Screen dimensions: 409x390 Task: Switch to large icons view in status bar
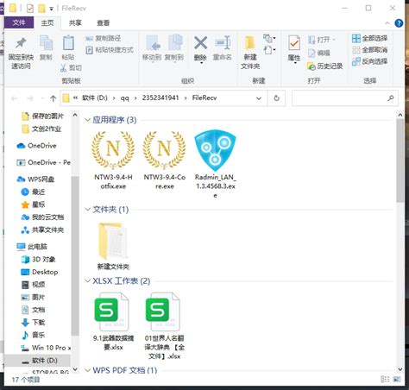(x=397, y=380)
